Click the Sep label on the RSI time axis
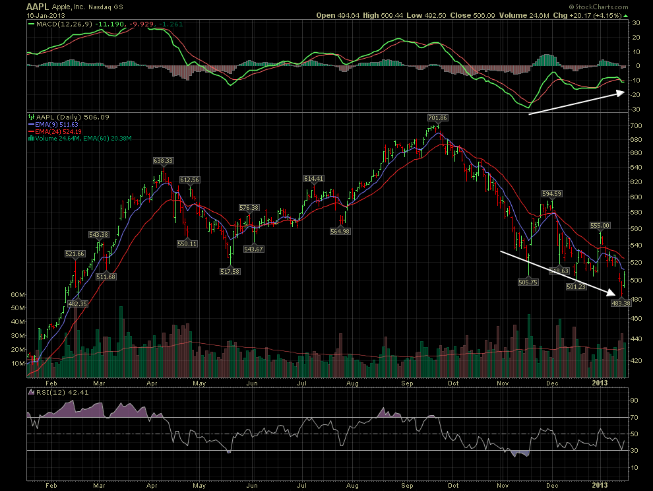This screenshot has height=491, width=653. click(x=407, y=485)
